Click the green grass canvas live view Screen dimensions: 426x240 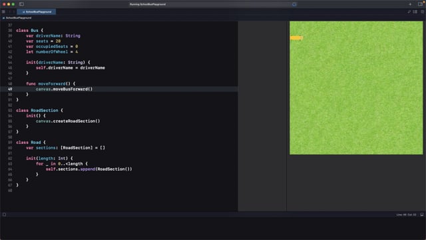[356, 88]
